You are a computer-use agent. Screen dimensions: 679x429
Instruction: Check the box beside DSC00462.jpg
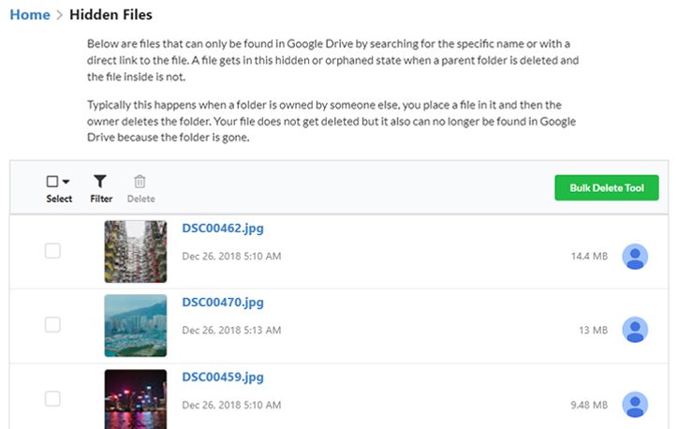(52, 251)
